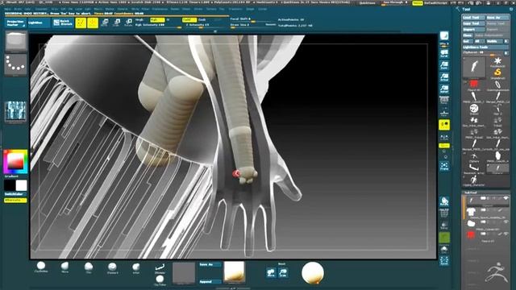
Task: Select the red Plane3D tool thumbnail
Action: point(473,85)
